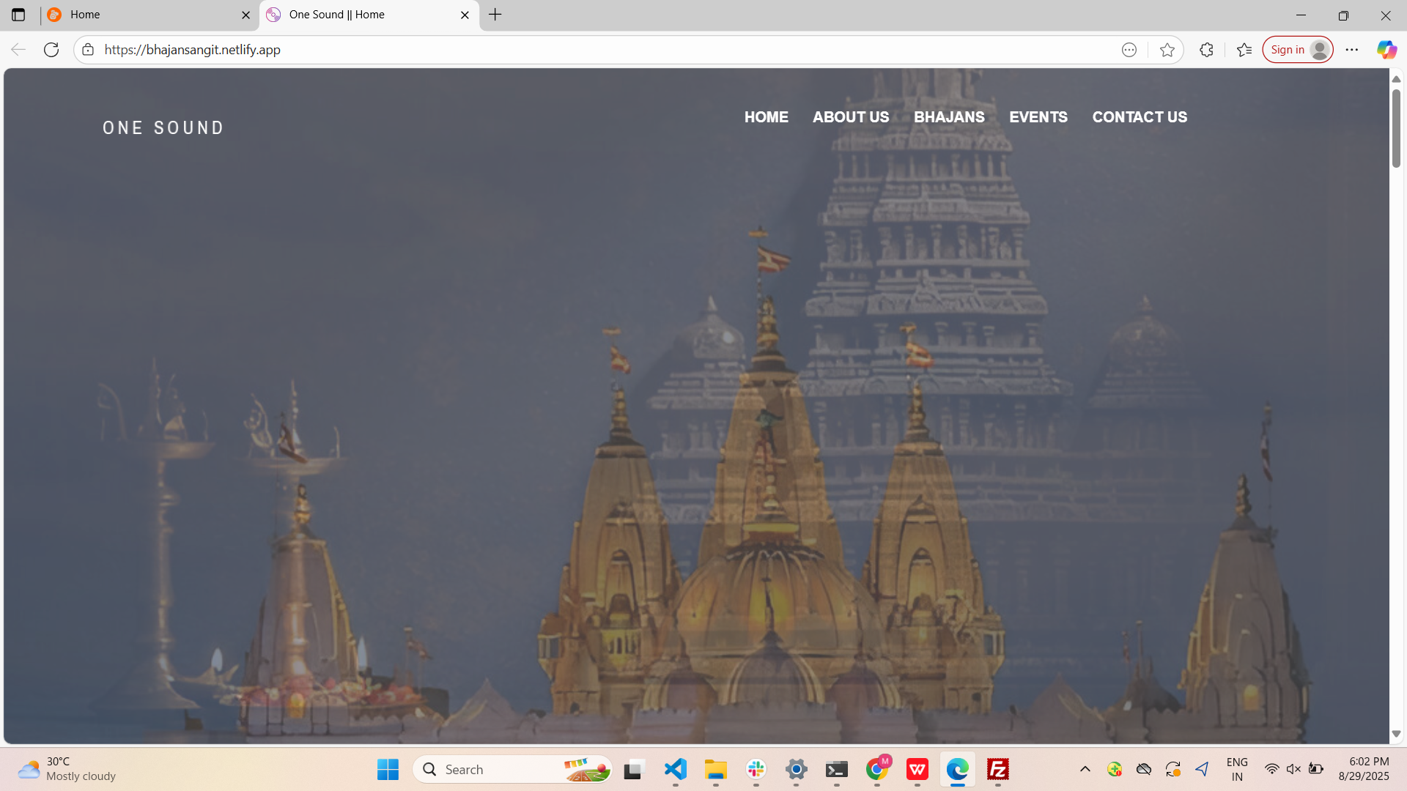Open the tab actions menu icon
1407x791 pixels.
point(18,15)
